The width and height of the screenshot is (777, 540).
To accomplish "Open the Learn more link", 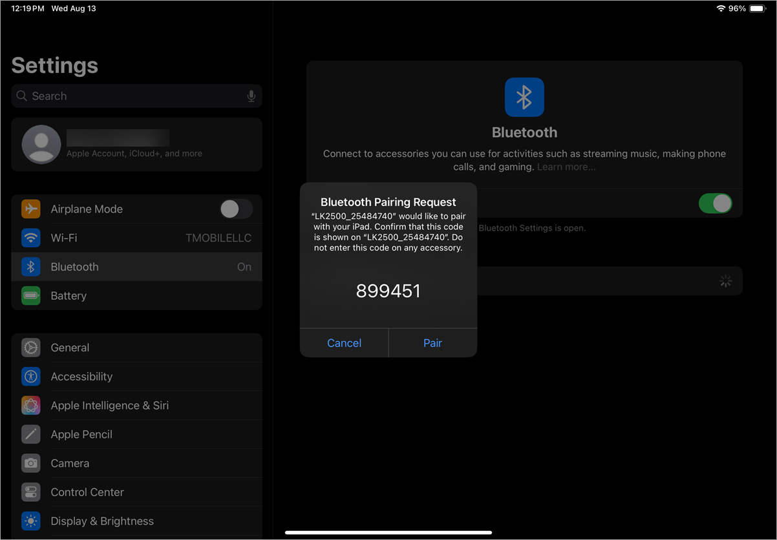I will click(x=566, y=167).
